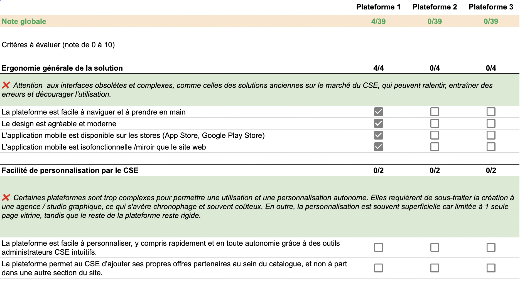Click Plateforme 1's 0/2 personnalisation score

(378, 170)
